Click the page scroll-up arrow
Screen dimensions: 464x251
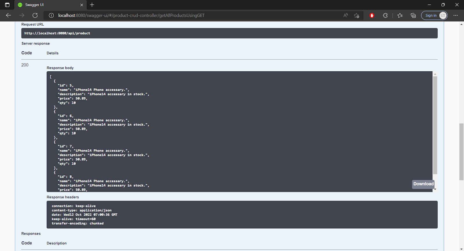(461, 24)
